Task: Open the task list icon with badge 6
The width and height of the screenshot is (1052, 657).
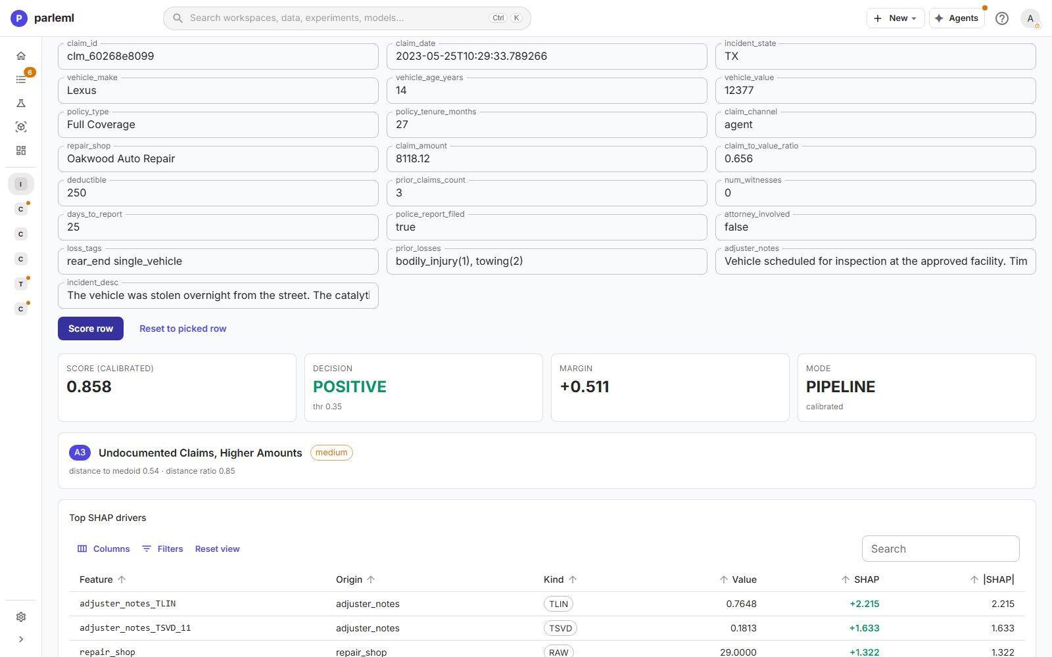Action: coord(21,79)
